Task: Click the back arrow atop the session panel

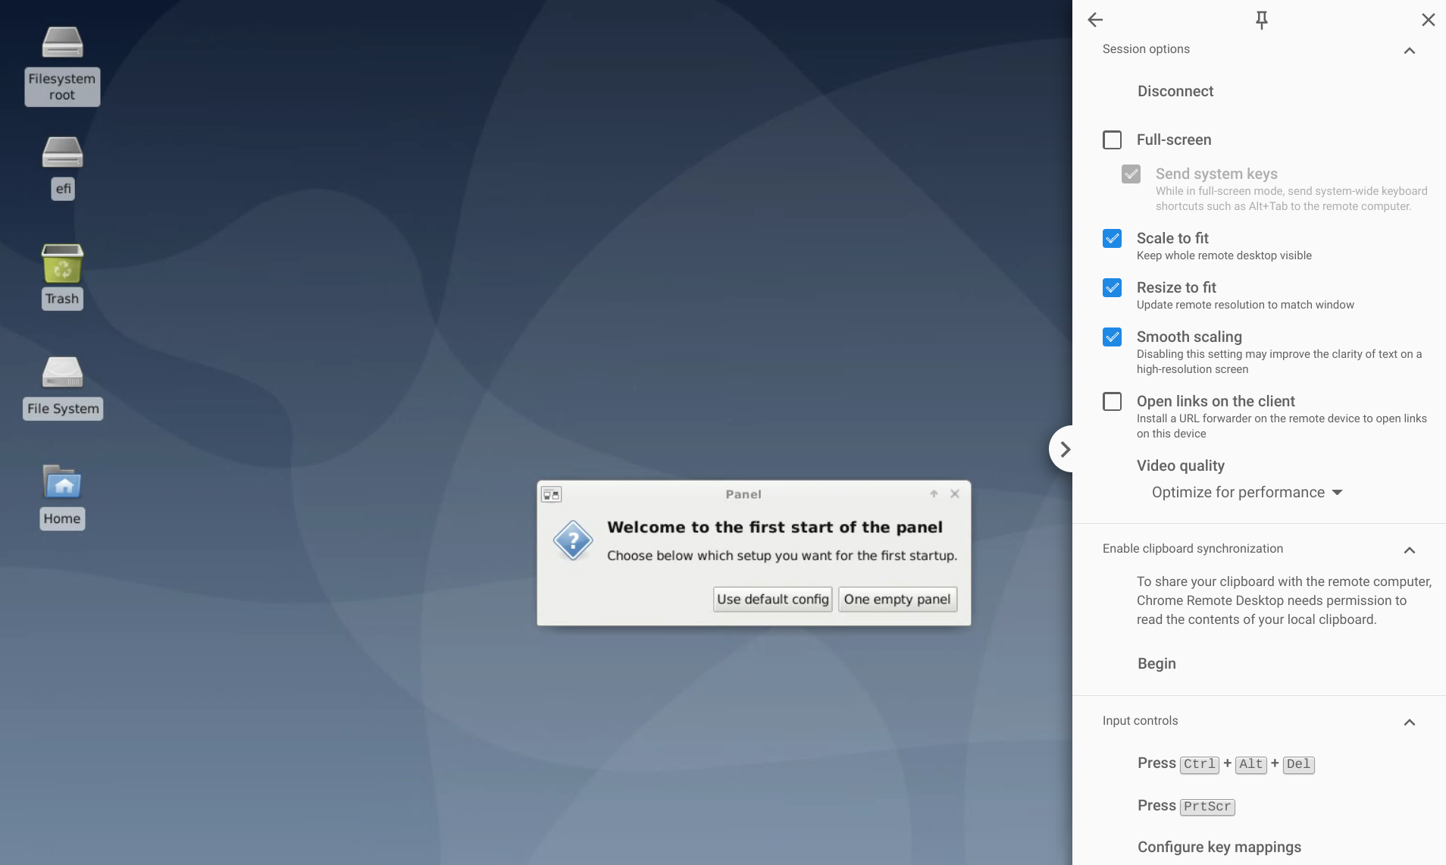Action: (1096, 20)
